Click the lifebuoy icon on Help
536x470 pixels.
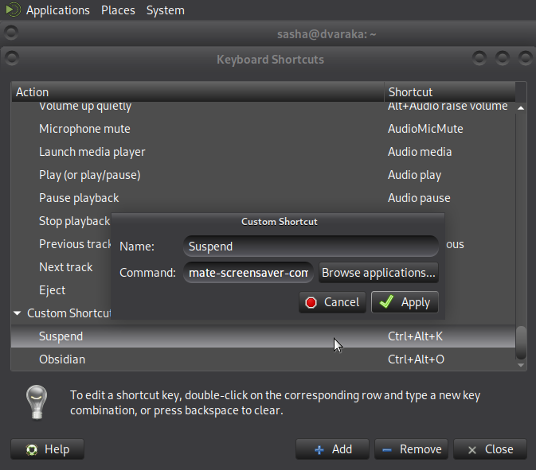(x=32, y=450)
